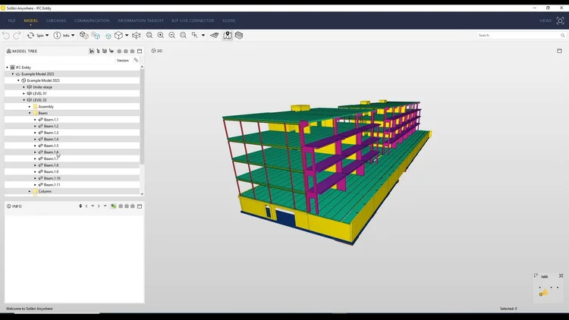
Task: Click the VIEWS button at top right
Action: (x=545, y=20)
